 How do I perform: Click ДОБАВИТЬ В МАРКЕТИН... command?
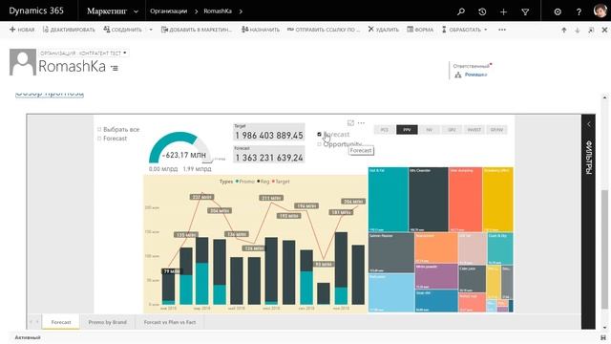coord(197,30)
